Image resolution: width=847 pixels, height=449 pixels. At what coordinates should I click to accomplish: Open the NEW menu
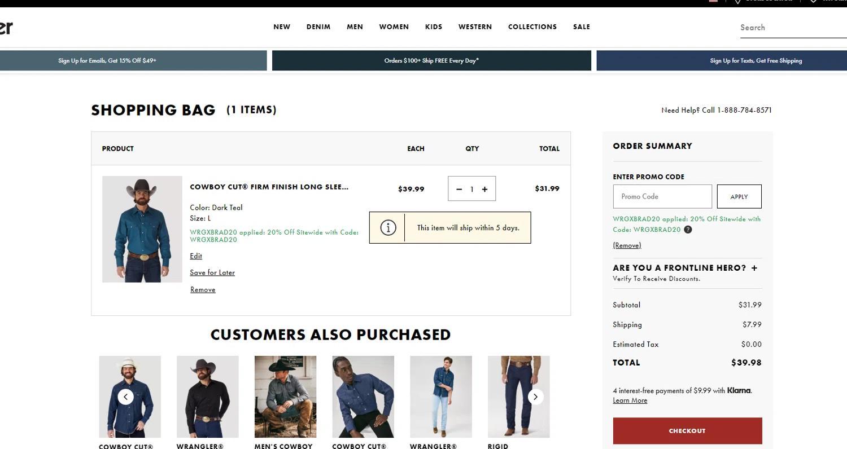282,27
